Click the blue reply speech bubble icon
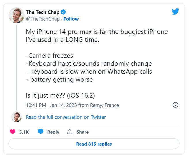The image size is (190, 158). click(41, 132)
